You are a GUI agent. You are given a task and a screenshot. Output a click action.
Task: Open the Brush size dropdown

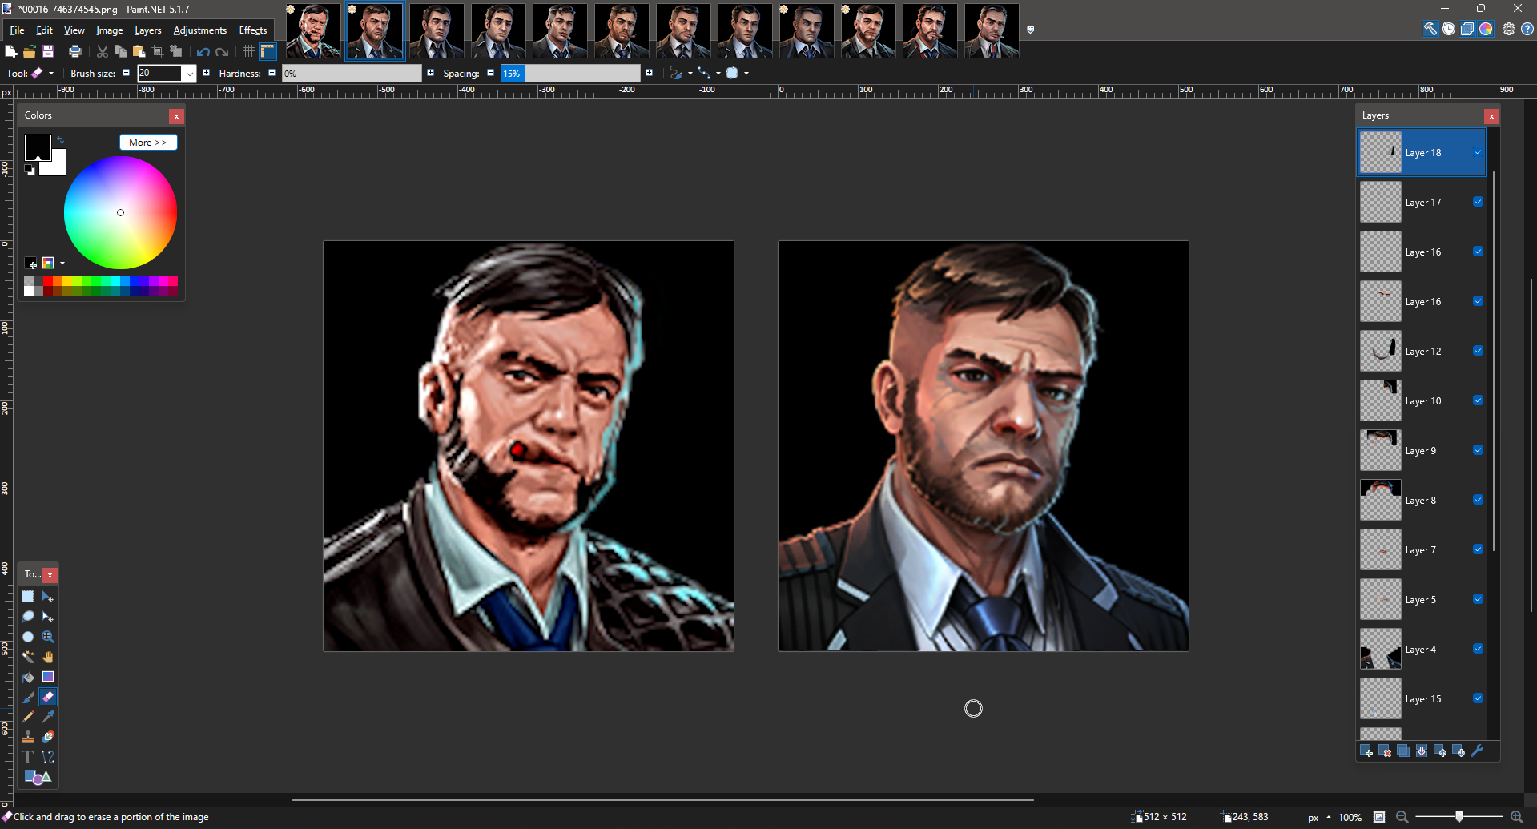point(190,74)
